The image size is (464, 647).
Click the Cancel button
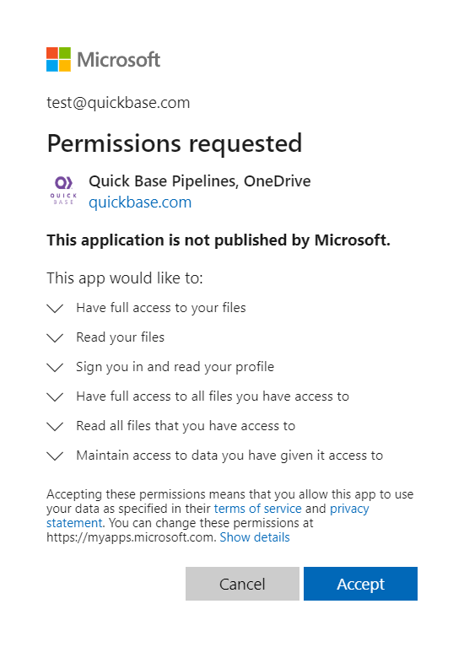[x=242, y=584]
